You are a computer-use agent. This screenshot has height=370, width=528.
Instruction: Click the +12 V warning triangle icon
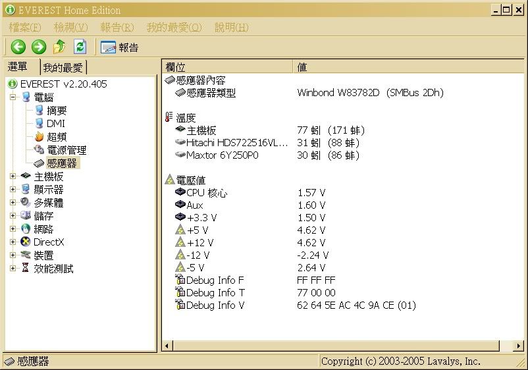180,242
